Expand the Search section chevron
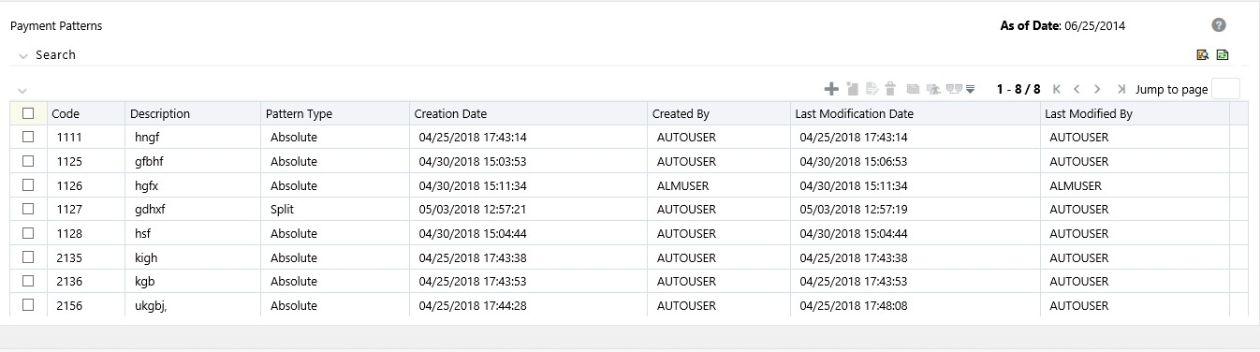This screenshot has width=1260, height=352. click(x=22, y=56)
